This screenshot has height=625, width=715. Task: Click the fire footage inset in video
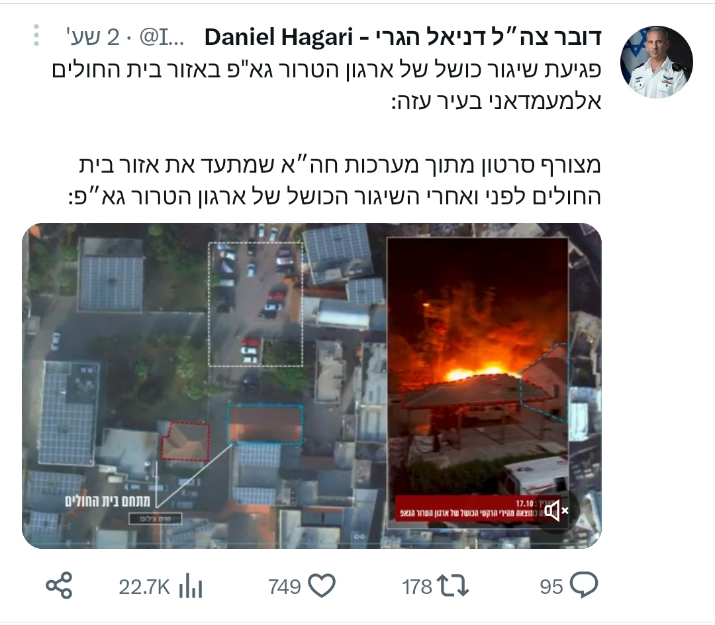(x=477, y=382)
